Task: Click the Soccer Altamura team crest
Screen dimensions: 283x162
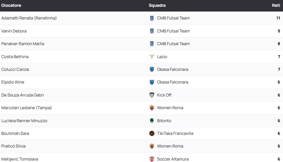Action: tap(152, 159)
